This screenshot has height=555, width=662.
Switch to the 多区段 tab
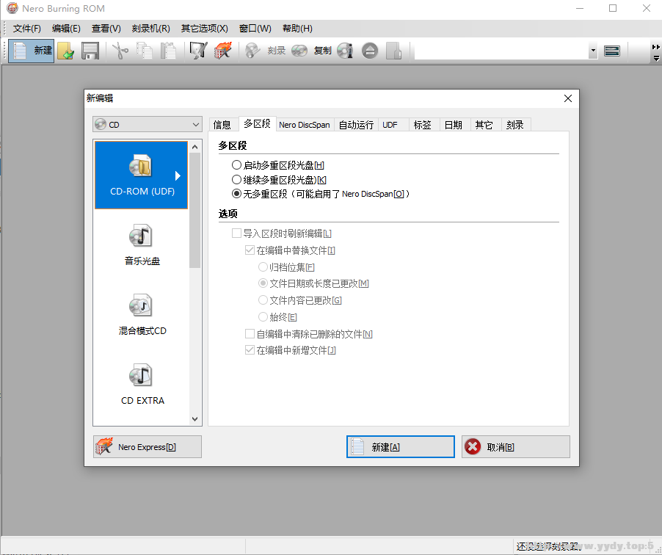pos(257,123)
